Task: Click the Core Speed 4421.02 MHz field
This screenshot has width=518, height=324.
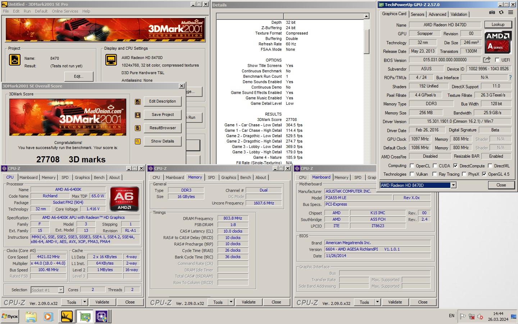Action: 48,257
